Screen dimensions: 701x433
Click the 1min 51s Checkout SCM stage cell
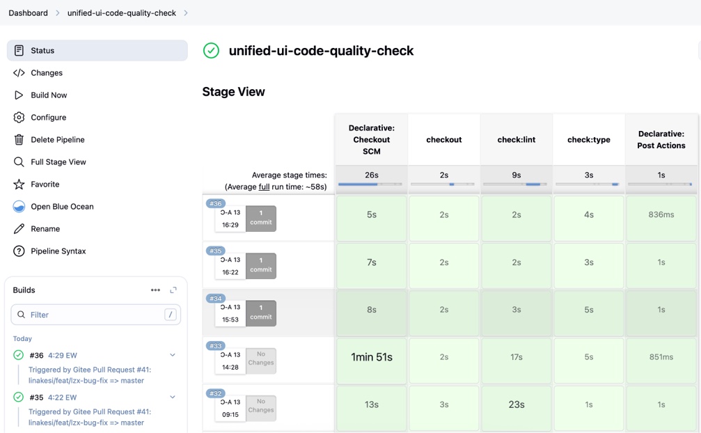click(x=372, y=357)
